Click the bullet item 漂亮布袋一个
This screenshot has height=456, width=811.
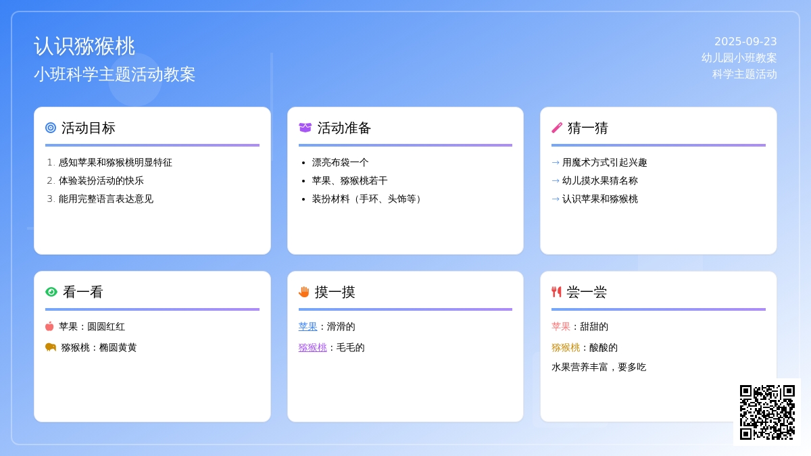(x=340, y=162)
